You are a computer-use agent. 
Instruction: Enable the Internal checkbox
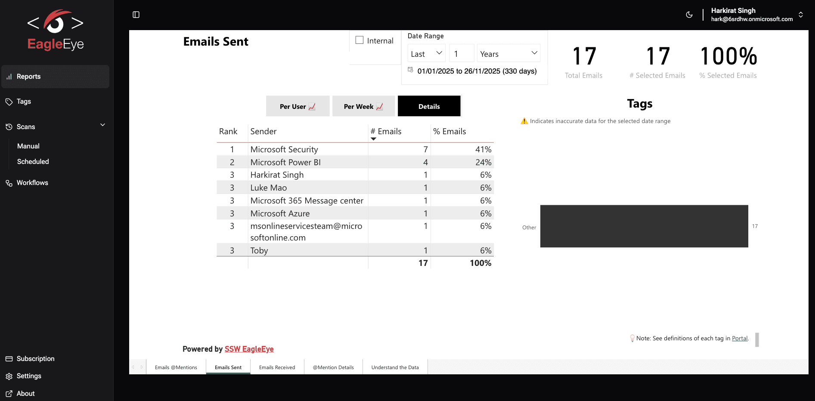point(359,40)
